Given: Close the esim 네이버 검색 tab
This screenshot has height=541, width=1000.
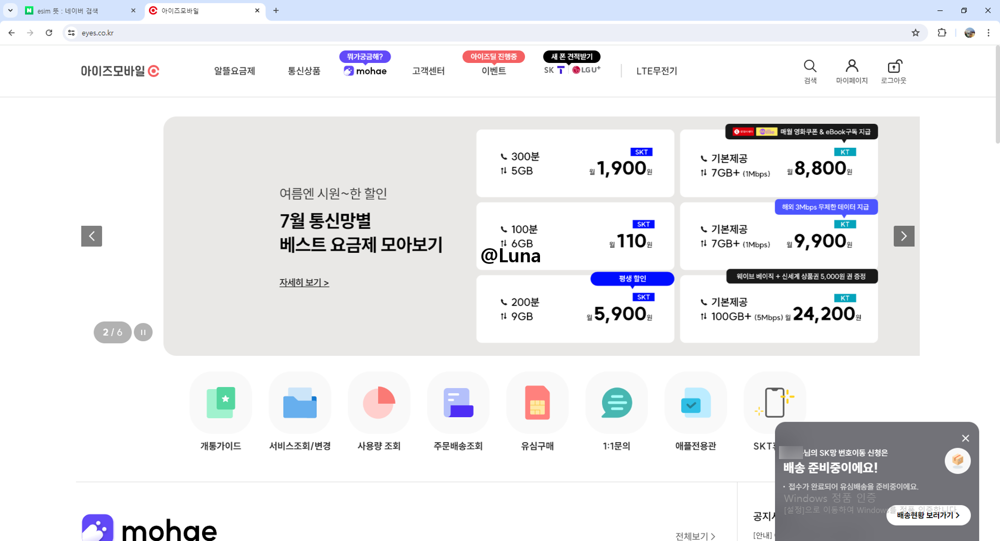Looking at the screenshot, I should click(133, 10).
